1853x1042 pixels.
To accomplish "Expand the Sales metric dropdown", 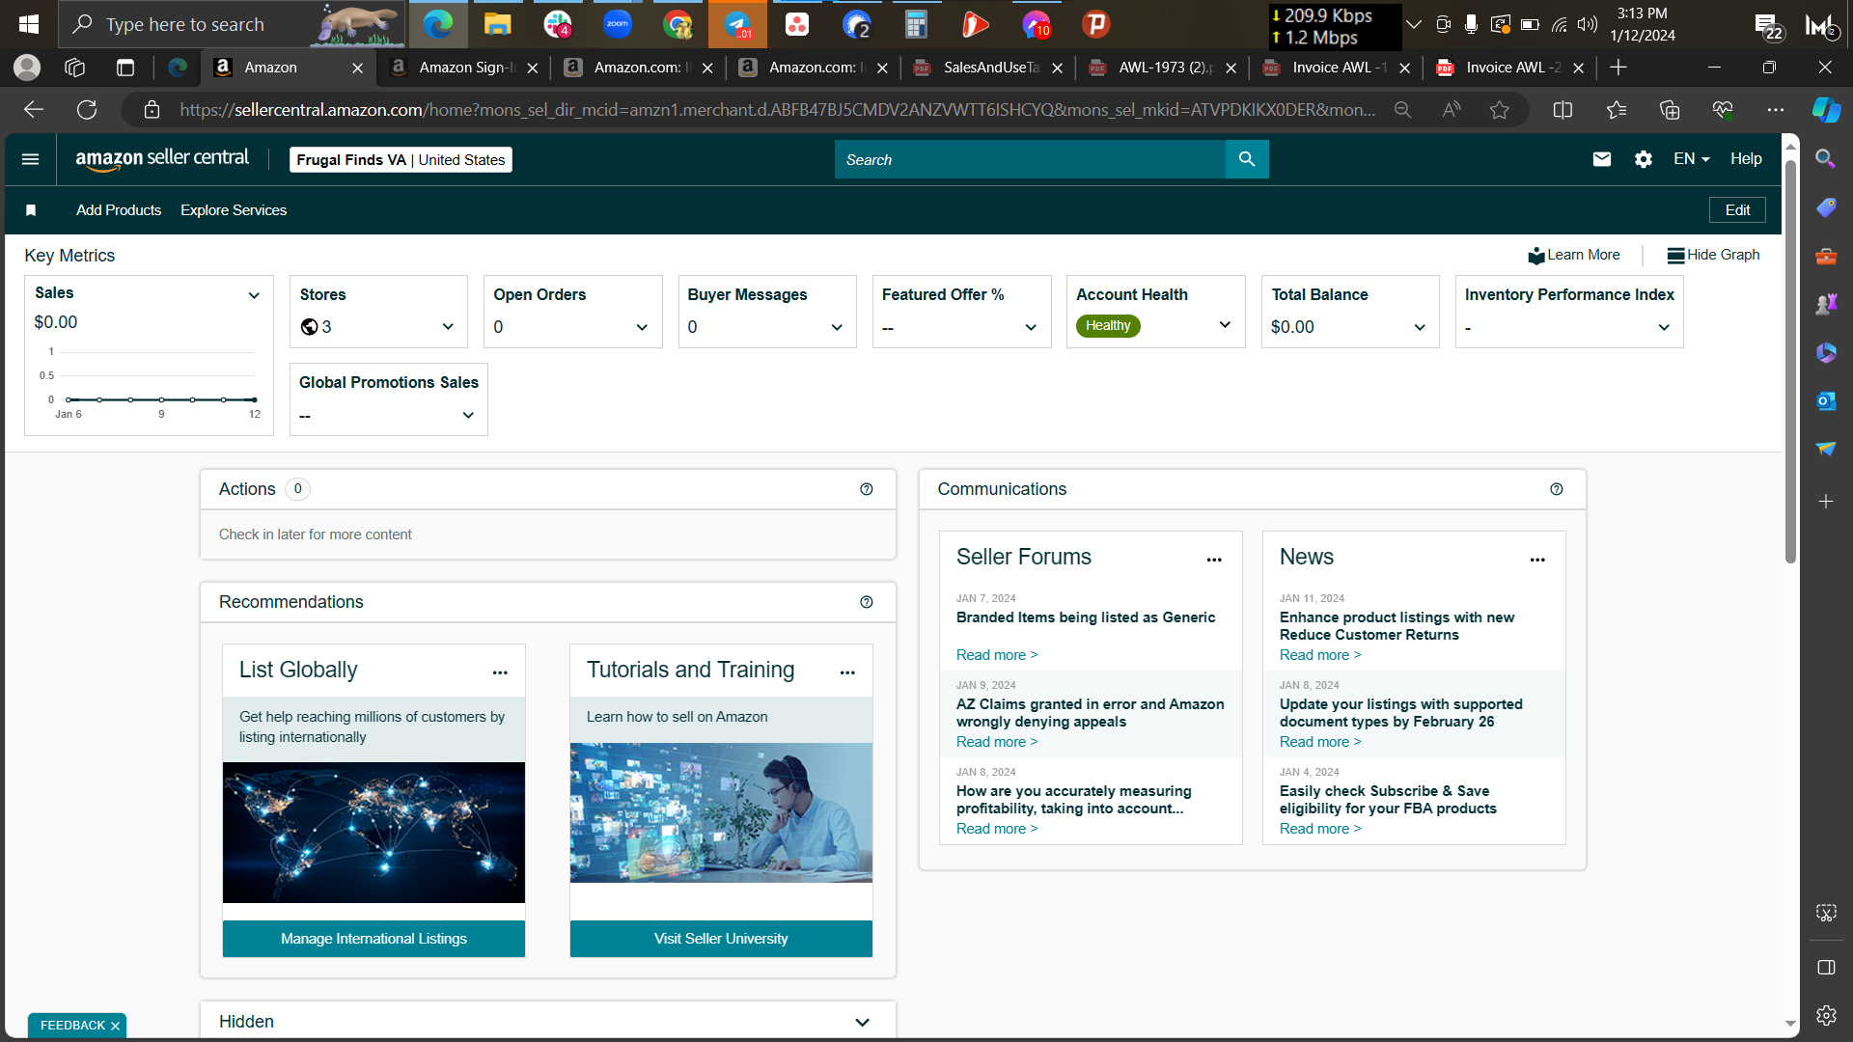I will pos(254,295).
